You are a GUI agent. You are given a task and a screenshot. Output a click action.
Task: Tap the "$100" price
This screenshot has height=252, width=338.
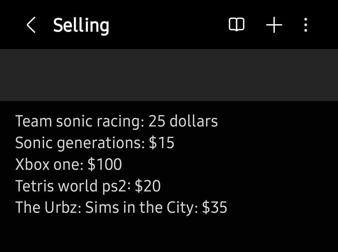pos(105,164)
